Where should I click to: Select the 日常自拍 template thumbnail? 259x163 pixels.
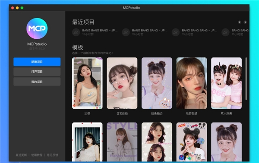pos(122,83)
